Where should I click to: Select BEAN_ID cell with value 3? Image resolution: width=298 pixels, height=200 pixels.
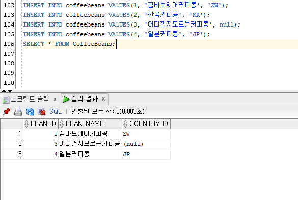(x=41, y=144)
